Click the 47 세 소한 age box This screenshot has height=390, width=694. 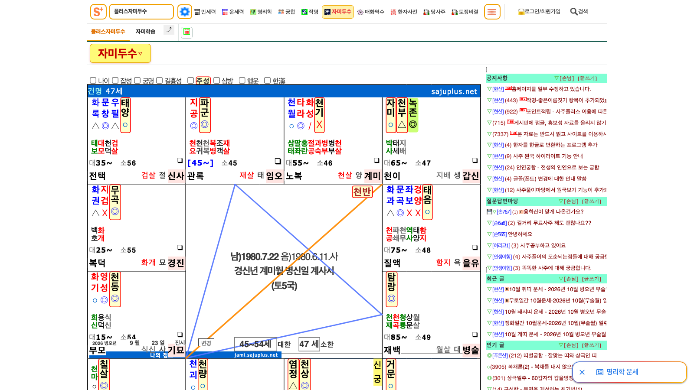click(309, 344)
